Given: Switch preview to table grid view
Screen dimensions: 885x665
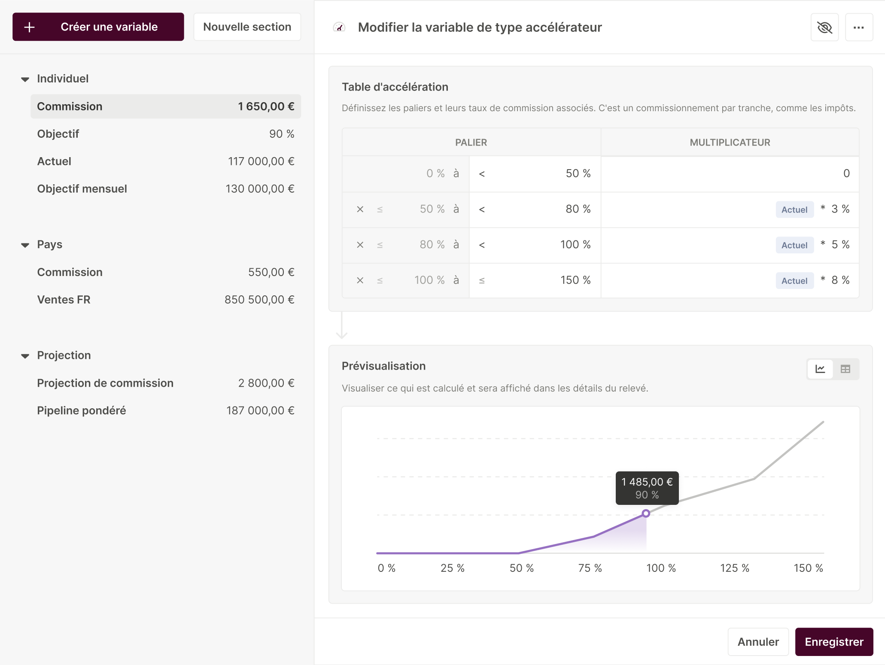Looking at the screenshot, I should [845, 369].
